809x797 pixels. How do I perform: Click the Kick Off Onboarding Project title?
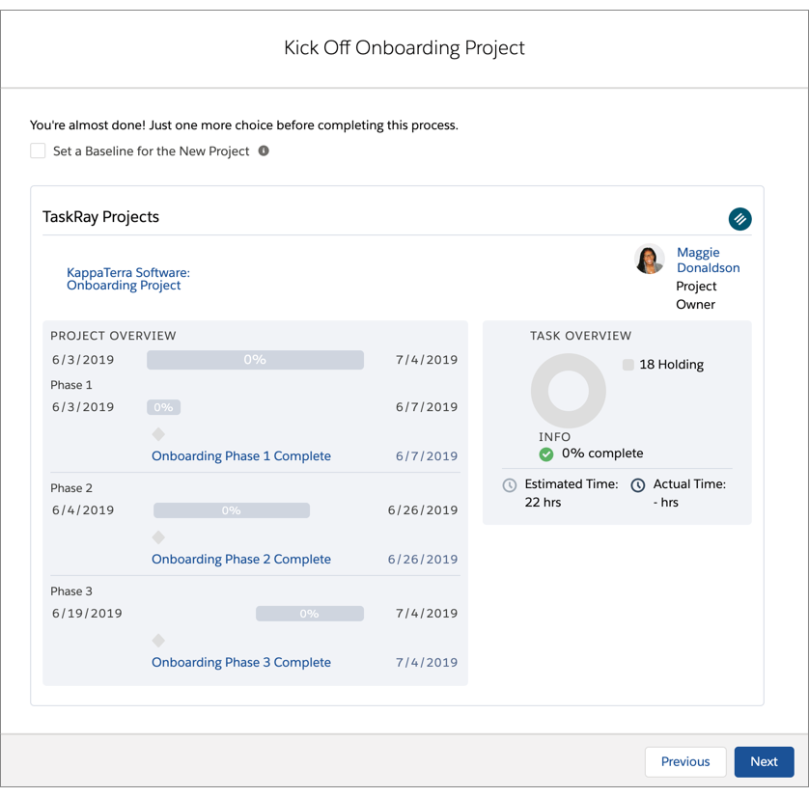tap(404, 48)
